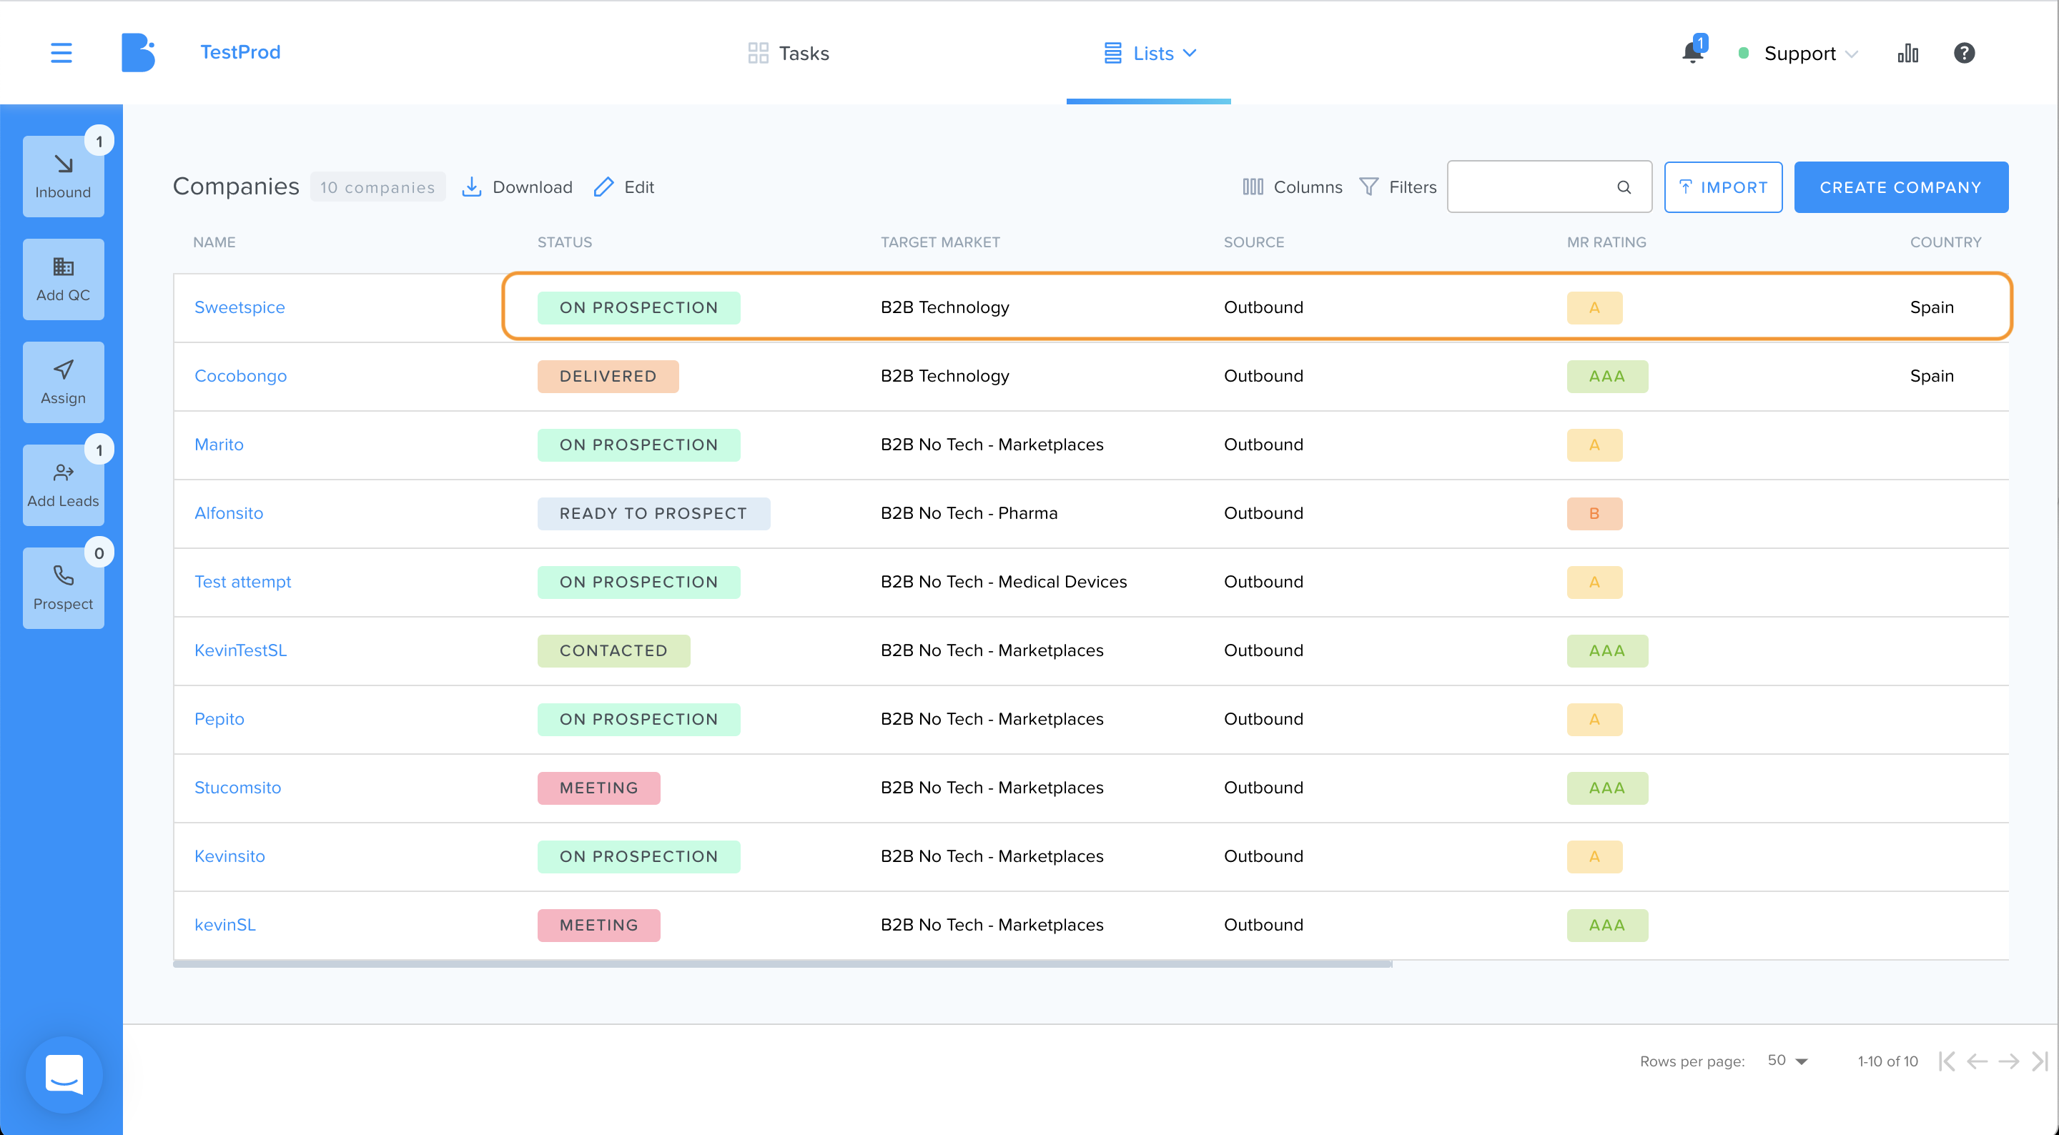The width and height of the screenshot is (2059, 1135).
Task: Open the Cocobongo company
Action: click(x=241, y=377)
